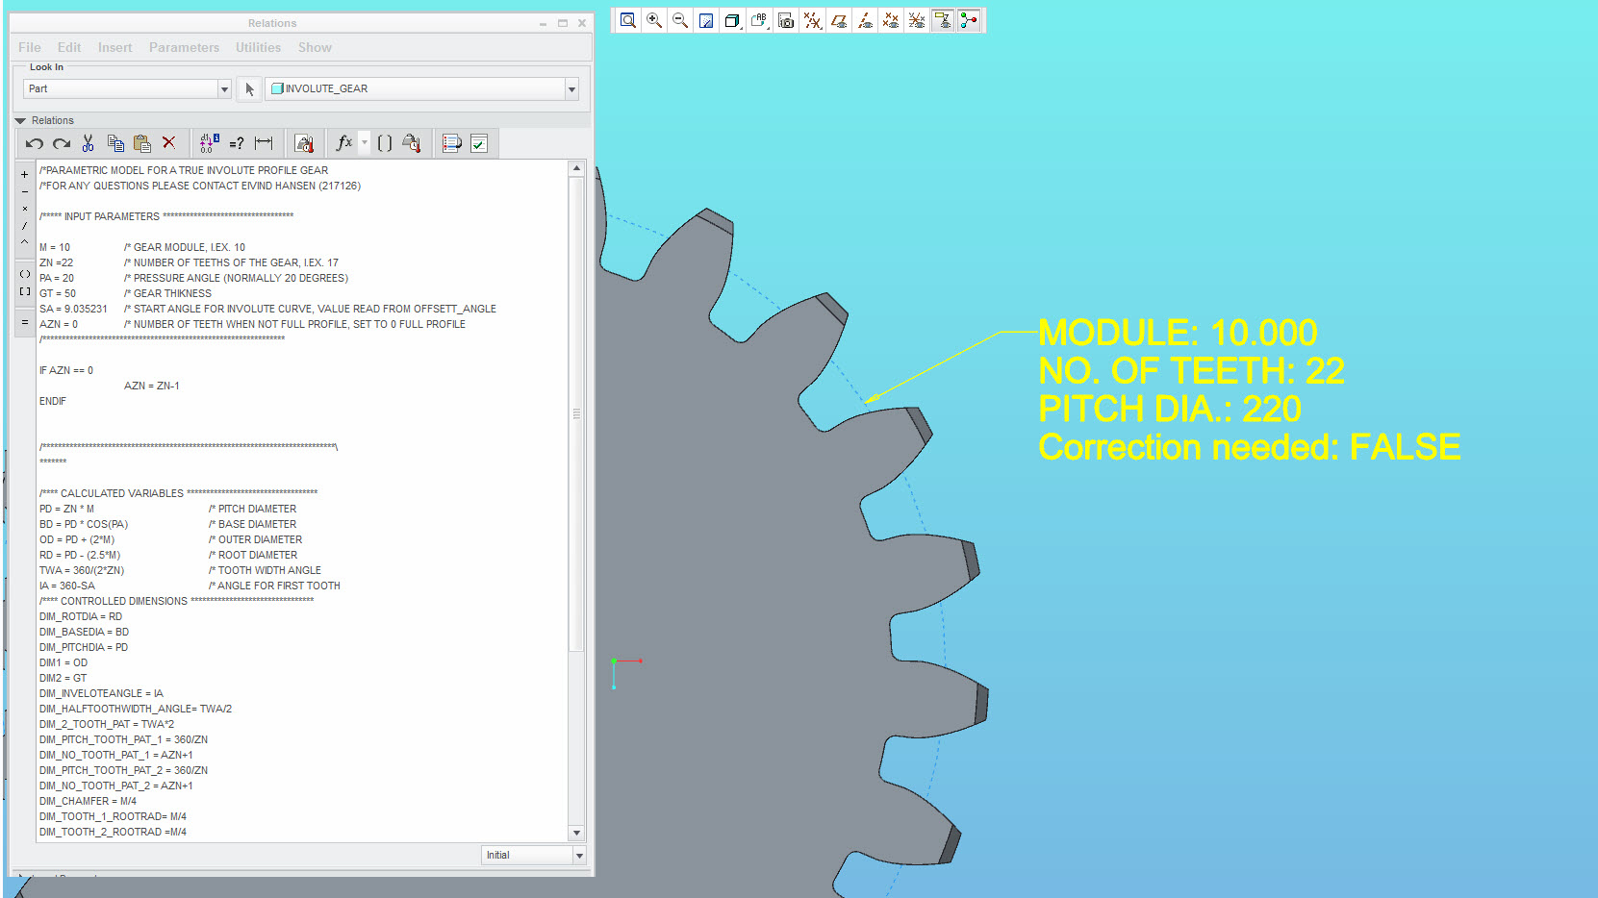Image resolution: width=1598 pixels, height=898 pixels.
Task: Open the display style cube icon
Action: (732, 20)
